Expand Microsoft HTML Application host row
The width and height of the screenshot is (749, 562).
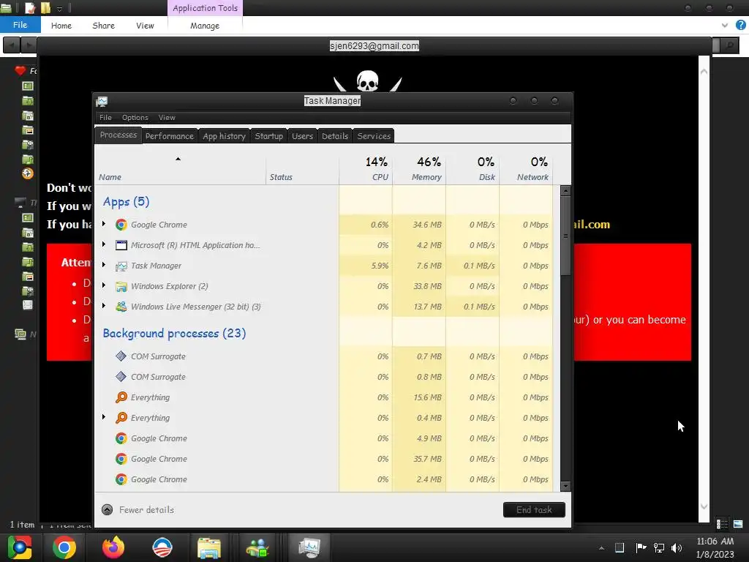point(104,244)
